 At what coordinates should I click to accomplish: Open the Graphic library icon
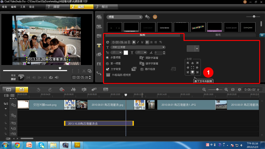coord(99,54)
